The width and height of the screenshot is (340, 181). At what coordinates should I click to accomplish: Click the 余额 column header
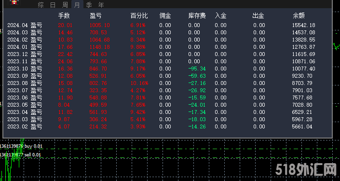pyautogui.click(x=299, y=15)
